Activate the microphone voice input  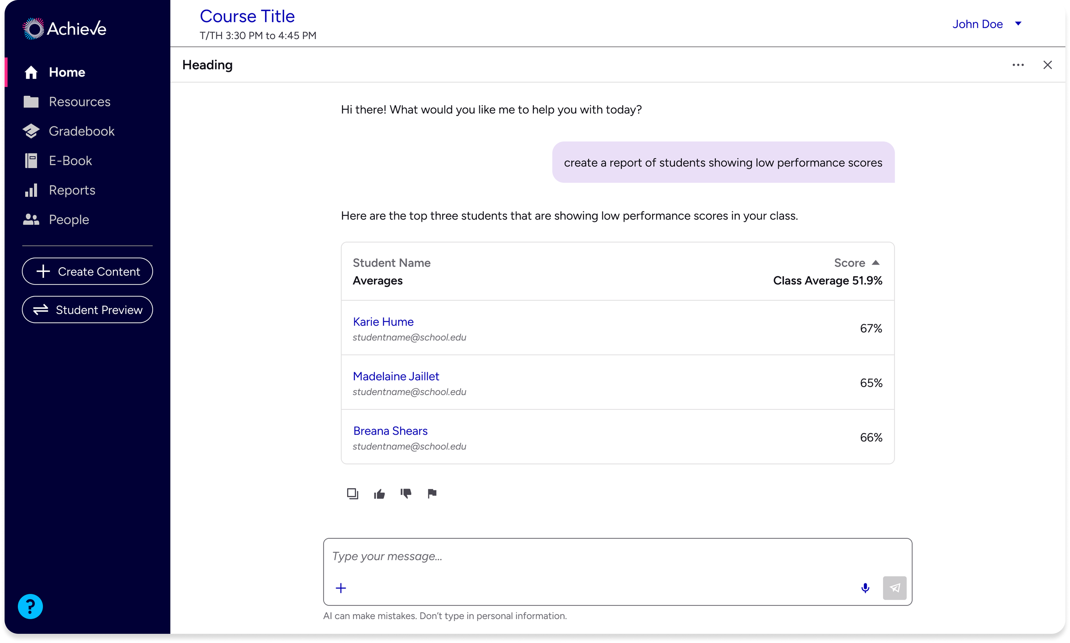[x=865, y=588]
